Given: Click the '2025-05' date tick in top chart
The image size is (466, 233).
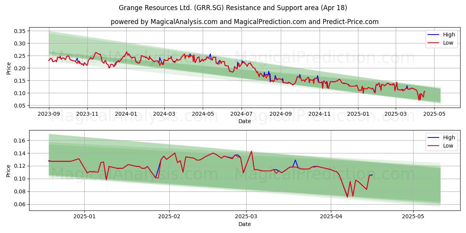Looking at the screenshot, I should (x=434, y=115).
